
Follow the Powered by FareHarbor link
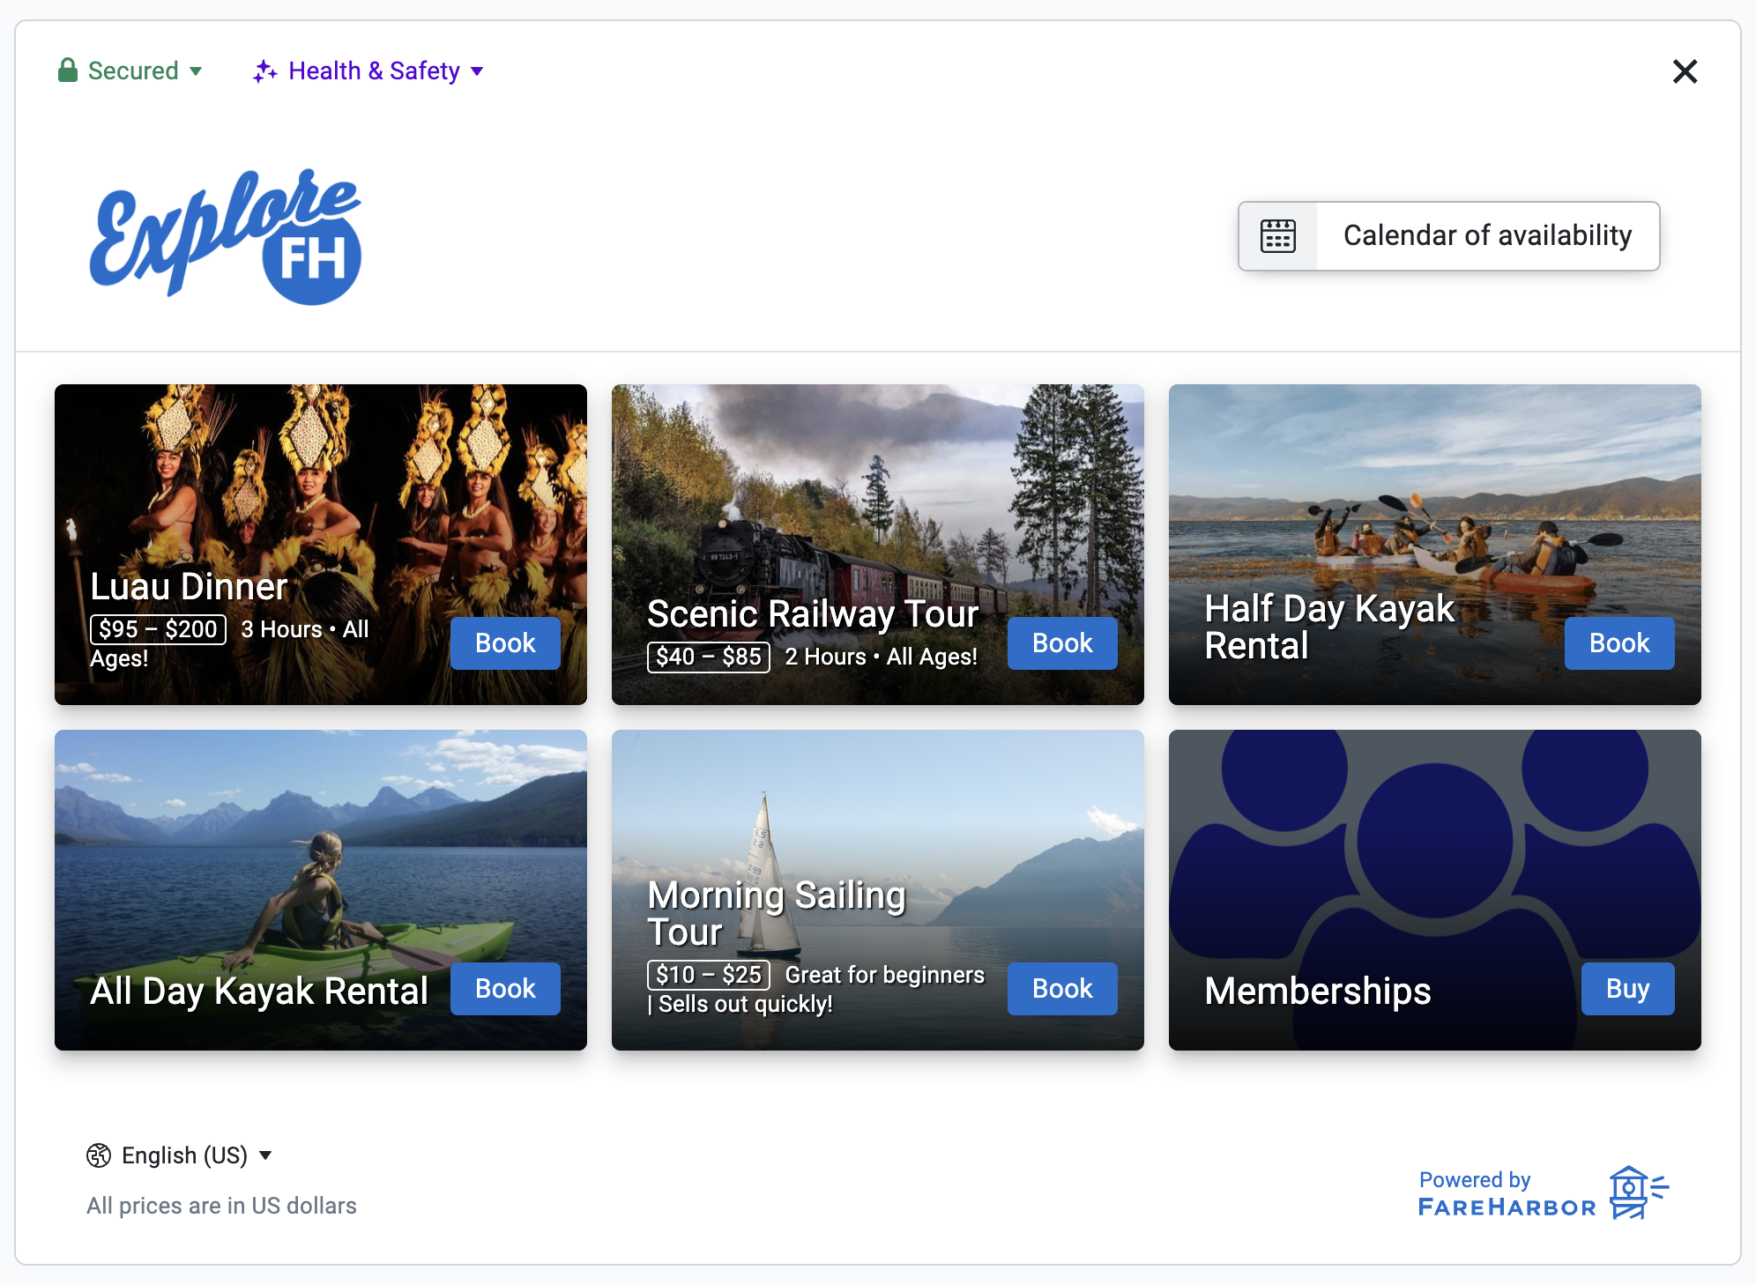point(1544,1193)
